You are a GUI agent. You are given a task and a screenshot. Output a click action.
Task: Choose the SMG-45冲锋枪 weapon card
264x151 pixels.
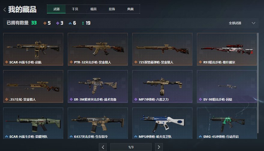tap(227, 123)
